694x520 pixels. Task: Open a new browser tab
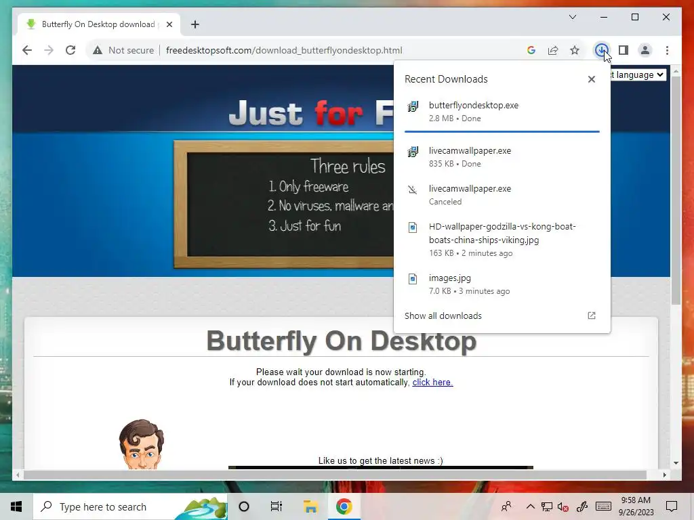[195, 24]
